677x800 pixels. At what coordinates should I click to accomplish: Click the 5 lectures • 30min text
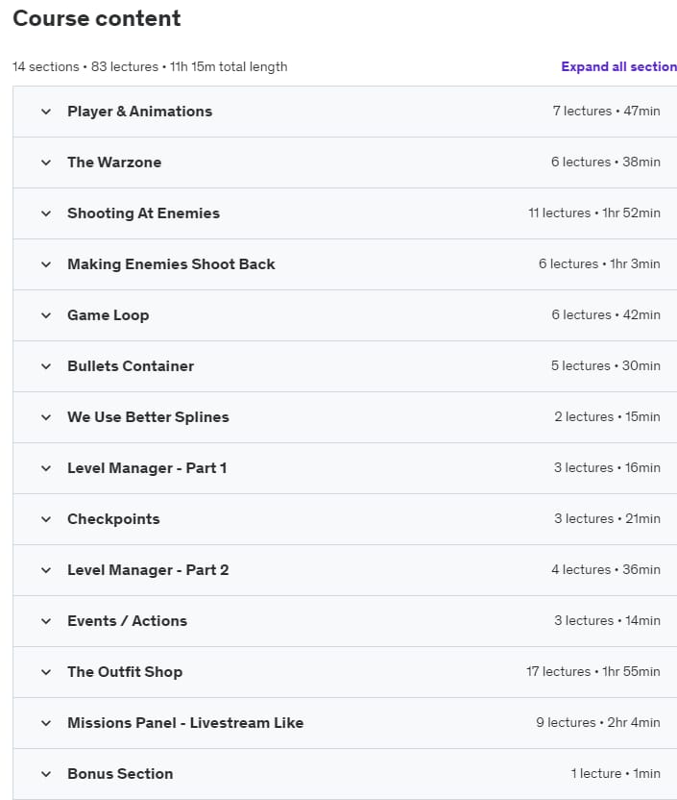605,366
